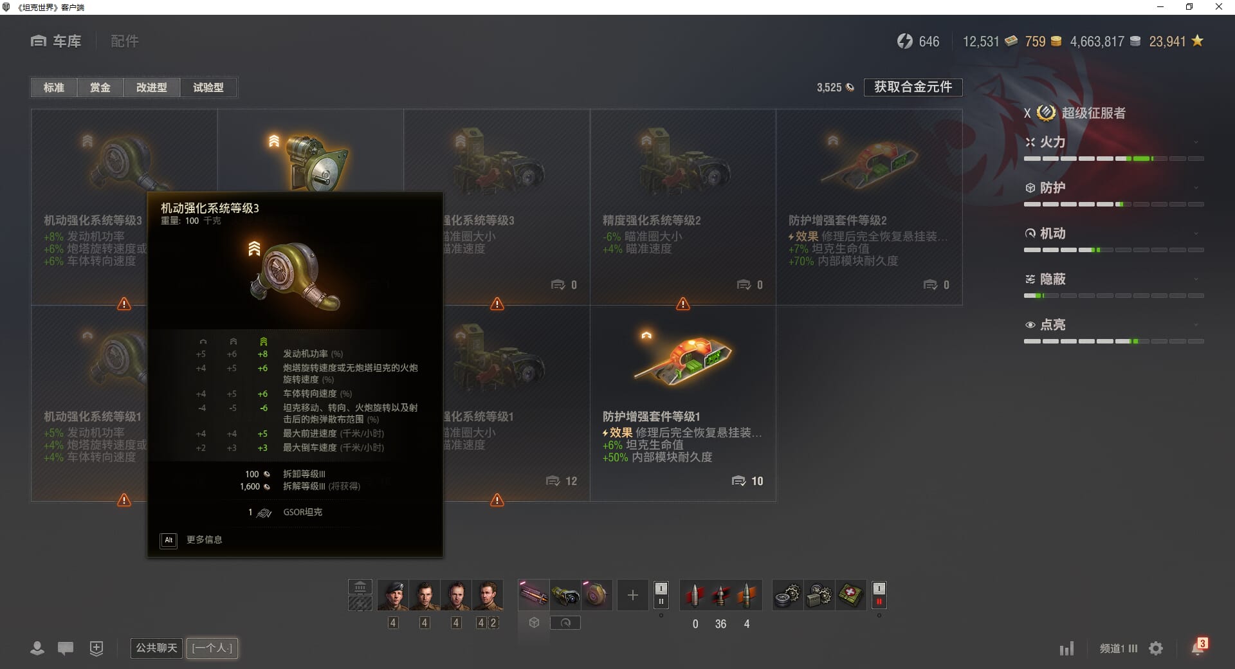Open the settings gear icon
This screenshot has width=1235, height=669.
(x=1156, y=648)
